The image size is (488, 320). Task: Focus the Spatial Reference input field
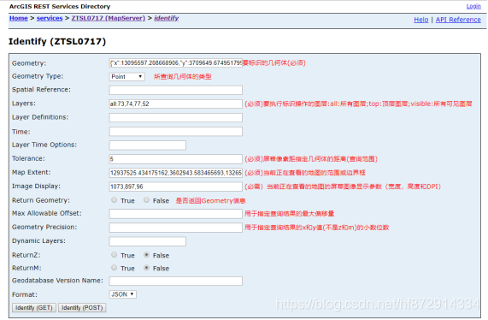[176, 91]
